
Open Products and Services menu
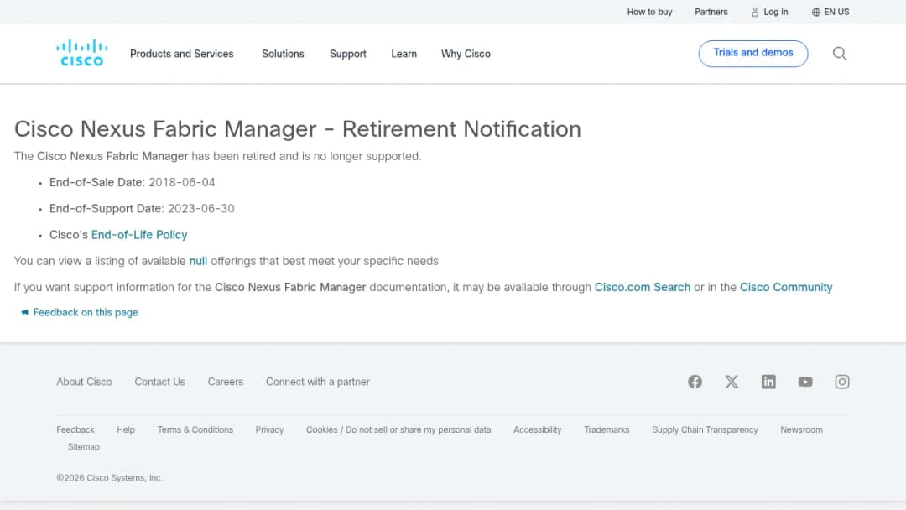point(181,54)
